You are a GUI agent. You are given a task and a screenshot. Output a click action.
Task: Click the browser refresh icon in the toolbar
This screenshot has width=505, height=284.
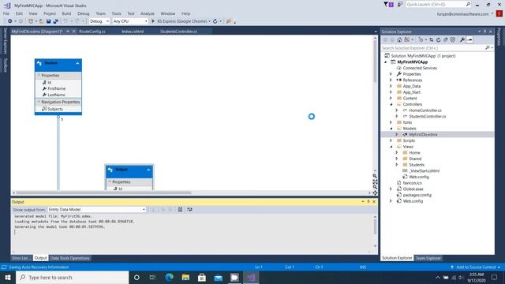215,21
